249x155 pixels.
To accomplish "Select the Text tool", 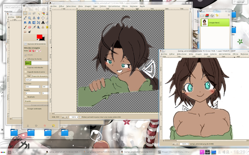I will tap(43, 22).
